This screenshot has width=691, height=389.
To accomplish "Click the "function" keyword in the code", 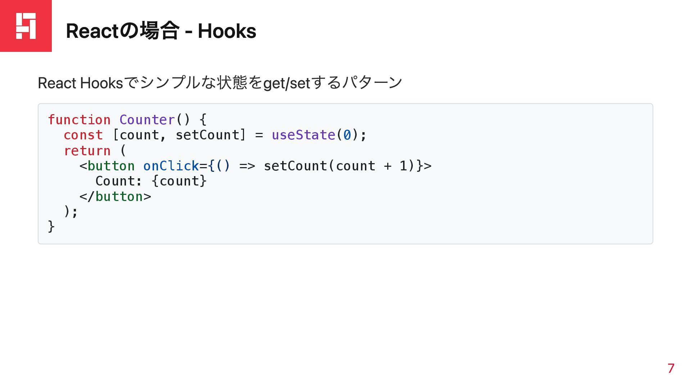I will coord(79,120).
